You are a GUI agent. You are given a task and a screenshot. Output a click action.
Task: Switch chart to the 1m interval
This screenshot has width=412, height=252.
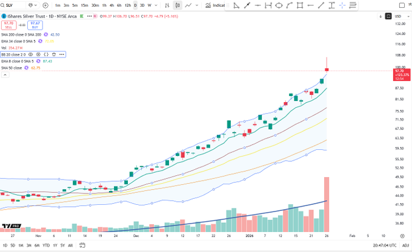[58, 5]
